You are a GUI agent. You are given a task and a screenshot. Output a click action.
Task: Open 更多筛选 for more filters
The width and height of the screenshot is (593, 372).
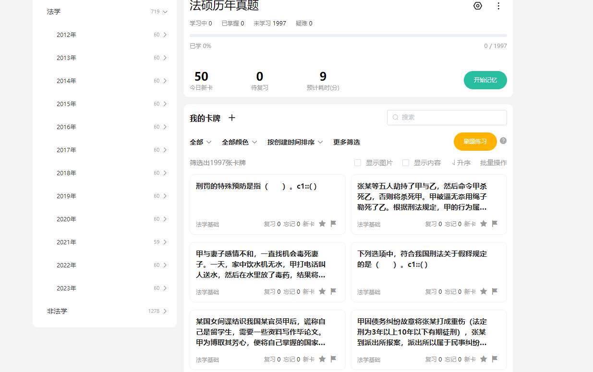click(347, 142)
